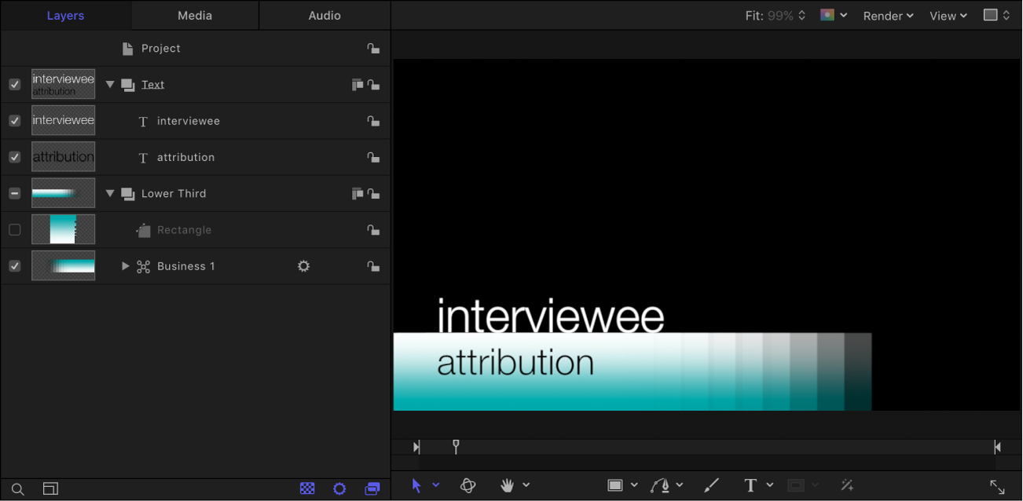Select the 3D Transform tool
The width and height of the screenshot is (1023, 501).
tap(467, 485)
